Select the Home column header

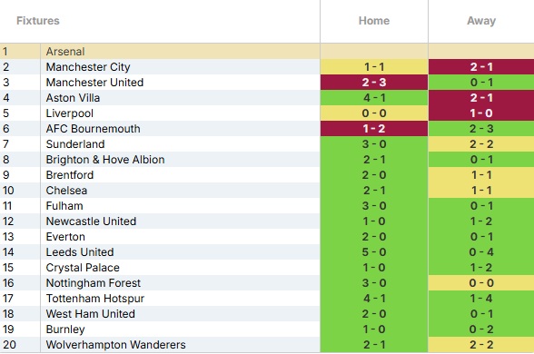pyautogui.click(x=374, y=21)
